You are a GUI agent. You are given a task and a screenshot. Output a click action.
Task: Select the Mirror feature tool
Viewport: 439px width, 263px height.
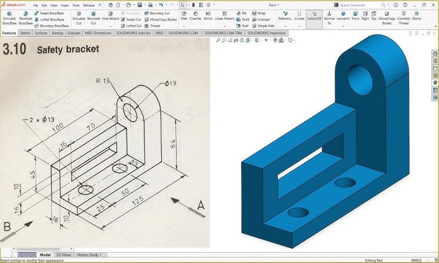click(208, 16)
